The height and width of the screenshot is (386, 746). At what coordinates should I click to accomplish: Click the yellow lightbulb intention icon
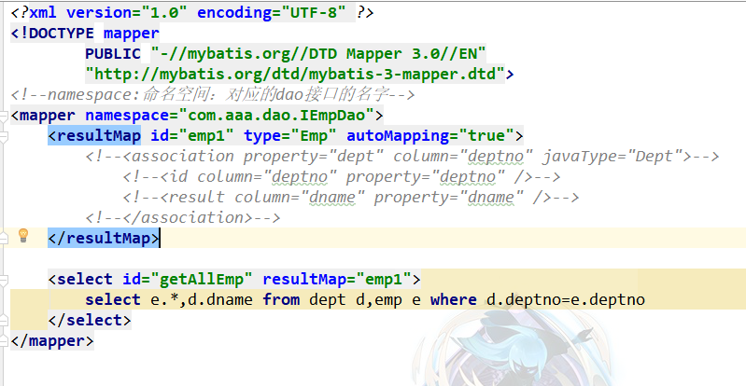(22, 235)
